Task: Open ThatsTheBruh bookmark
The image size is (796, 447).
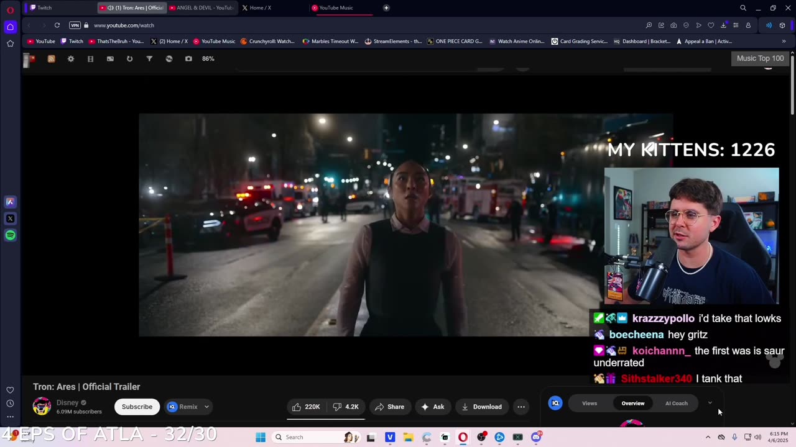Action: [116, 42]
